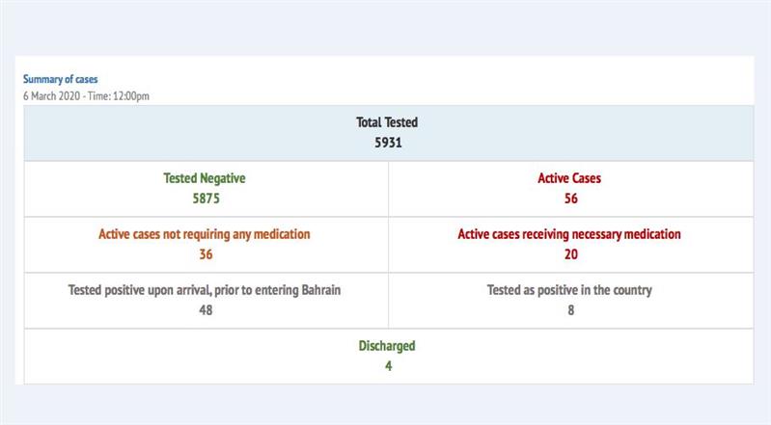Click Tested as positive in the country label
This screenshot has height=425, width=771.
tap(569, 290)
